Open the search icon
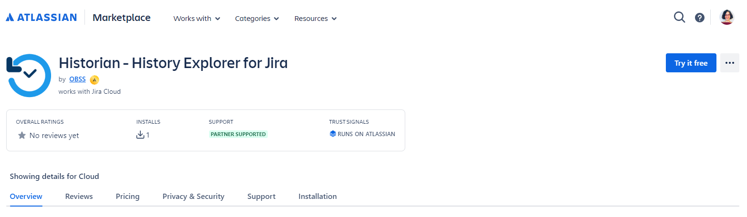Viewport: 747px width, 217px height. (x=679, y=18)
